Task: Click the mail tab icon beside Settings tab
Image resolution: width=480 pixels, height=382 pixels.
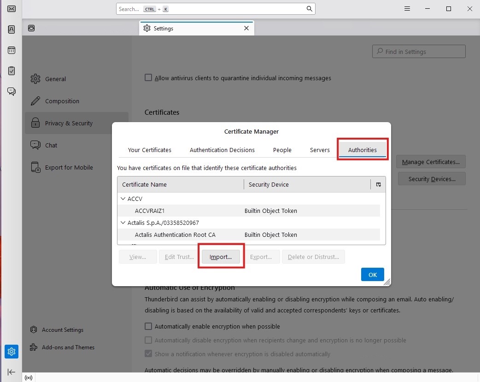Action: click(x=31, y=28)
